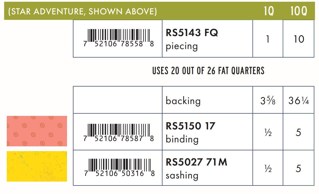Click the fat quarters usage note
Image resolution: width=319 pixels, height=194 pixels.
[x=208, y=70]
